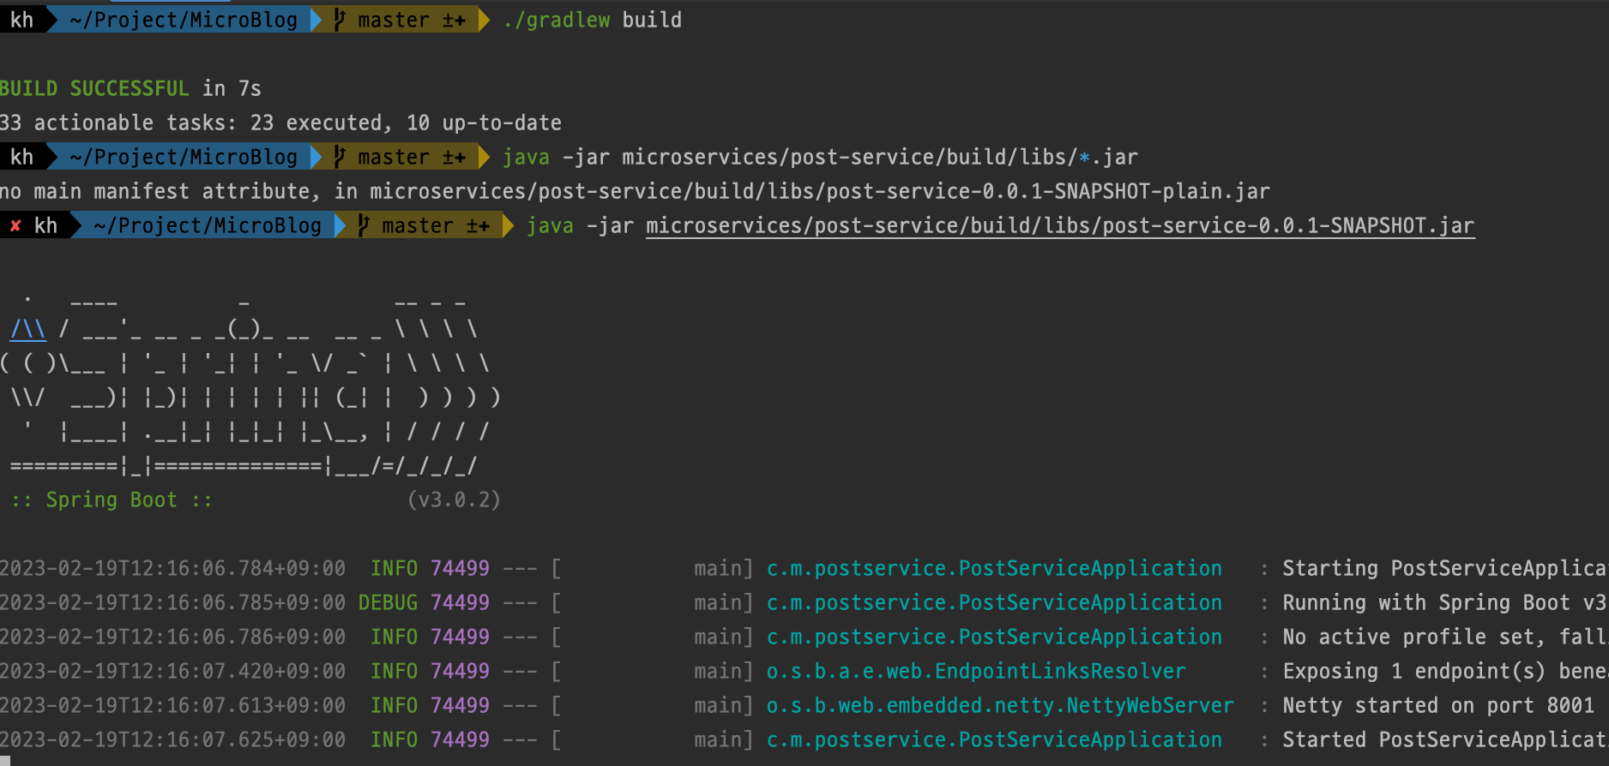Select the NettyWebServer logger name

click(x=999, y=705)
